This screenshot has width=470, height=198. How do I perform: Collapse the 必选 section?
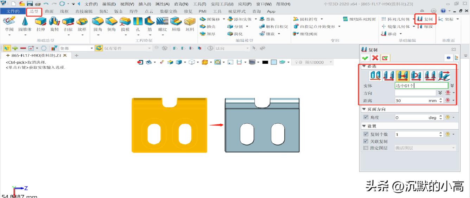pos(364,67)
